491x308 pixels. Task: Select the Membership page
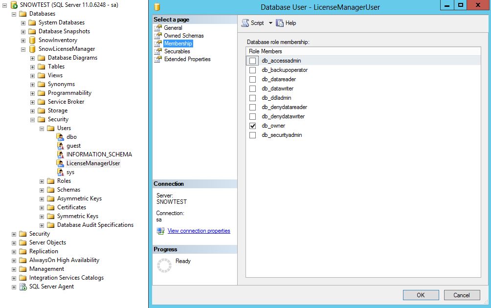[178, 44]
